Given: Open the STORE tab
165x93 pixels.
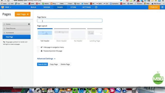Looking at the screenshot, I should pyautogui.click(x=73, y=7).
